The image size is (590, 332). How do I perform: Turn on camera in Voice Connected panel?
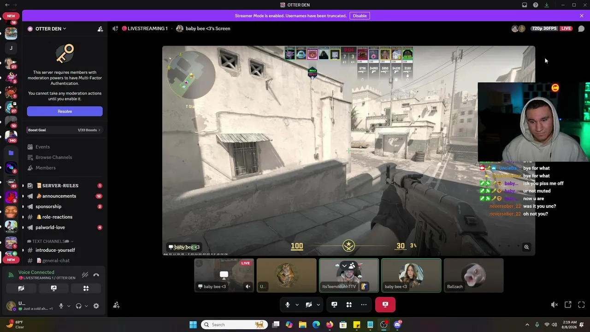21,288
